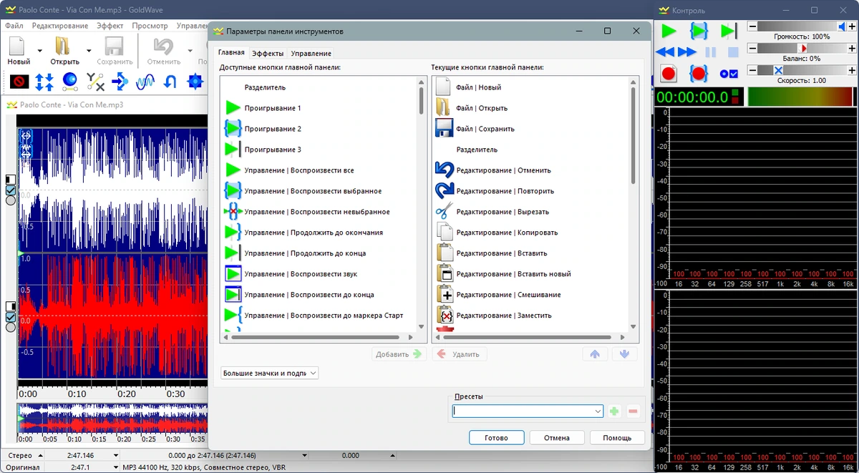Toggle the upper channel checkbox beside waveform
The image size is (859, 473).
pos(11,190)
